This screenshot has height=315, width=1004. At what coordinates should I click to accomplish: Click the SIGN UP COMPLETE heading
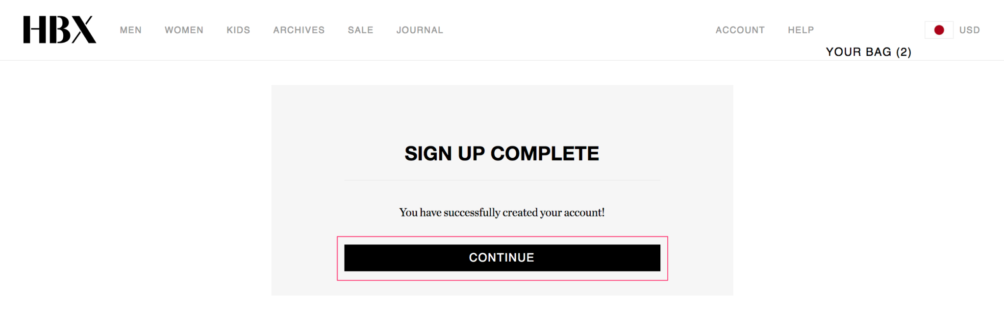[x=502, y=154]
